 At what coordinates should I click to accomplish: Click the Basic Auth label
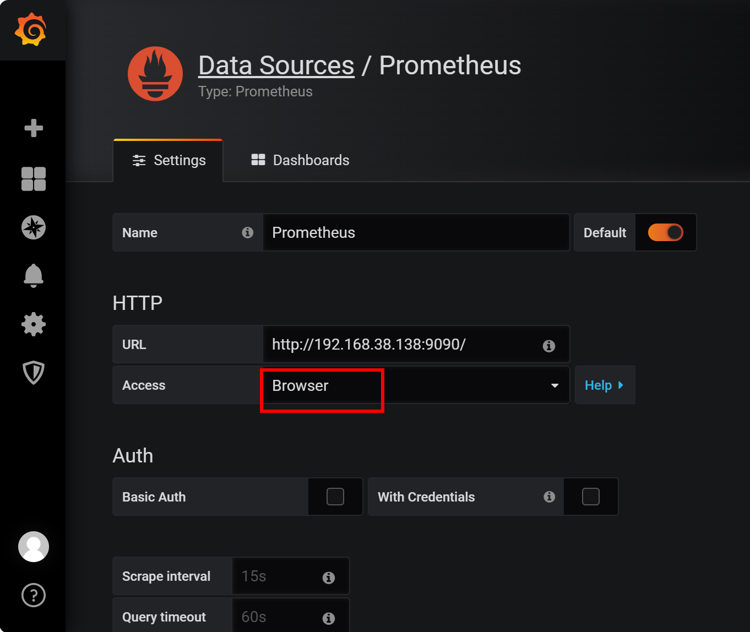(x=154, y=497)
